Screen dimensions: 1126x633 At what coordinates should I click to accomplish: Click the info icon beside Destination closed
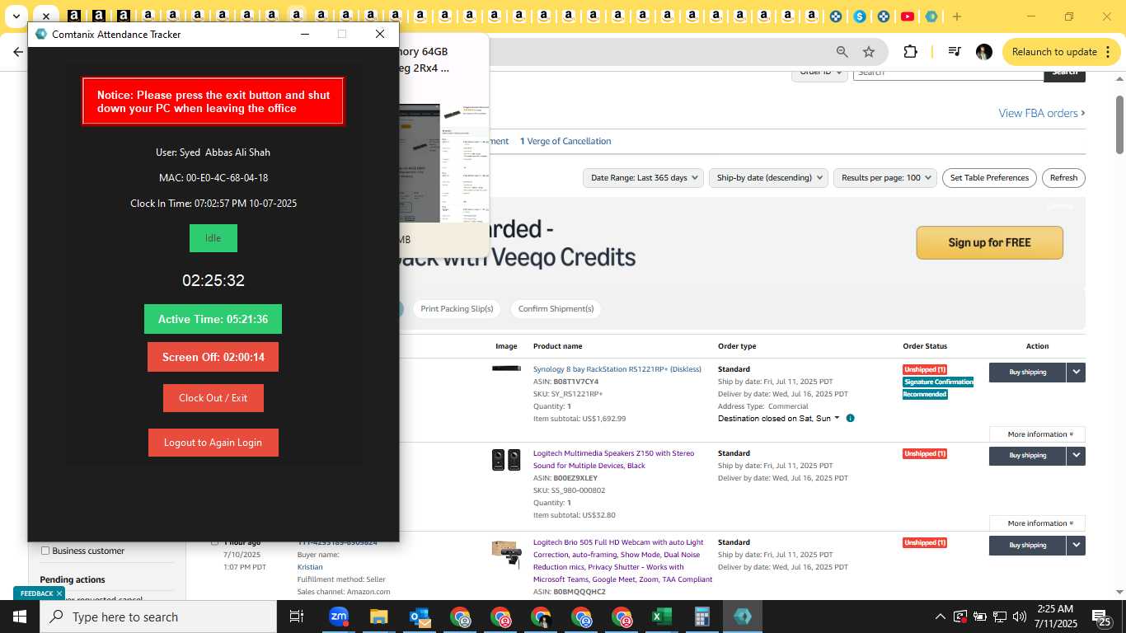pyautogui.click(x=851, y=418)
